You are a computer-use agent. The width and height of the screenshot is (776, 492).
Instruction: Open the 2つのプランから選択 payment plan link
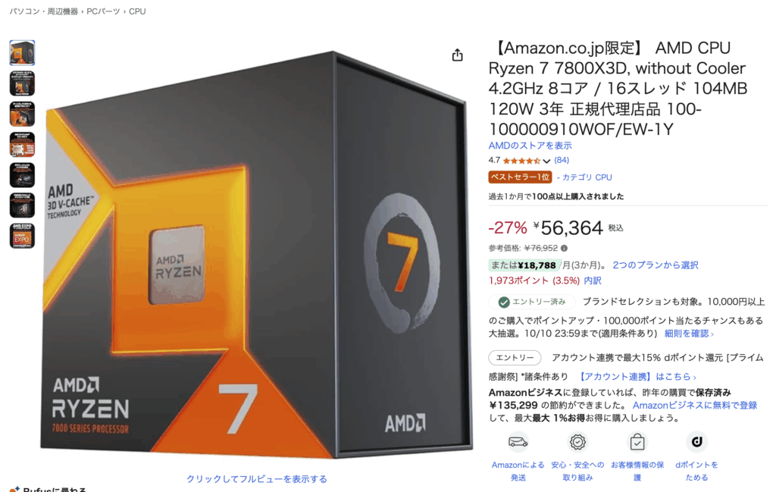[656, 265]
